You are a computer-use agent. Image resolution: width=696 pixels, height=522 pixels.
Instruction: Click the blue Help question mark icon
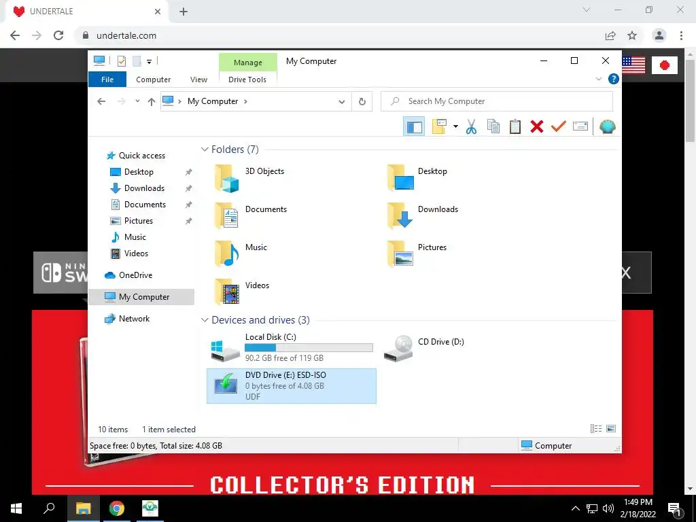[x=614, y=79]
